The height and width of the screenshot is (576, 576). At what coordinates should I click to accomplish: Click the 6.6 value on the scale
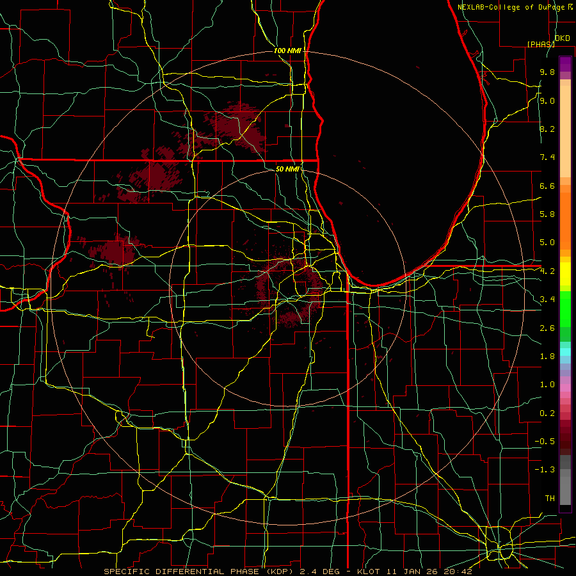click(547, 186)
